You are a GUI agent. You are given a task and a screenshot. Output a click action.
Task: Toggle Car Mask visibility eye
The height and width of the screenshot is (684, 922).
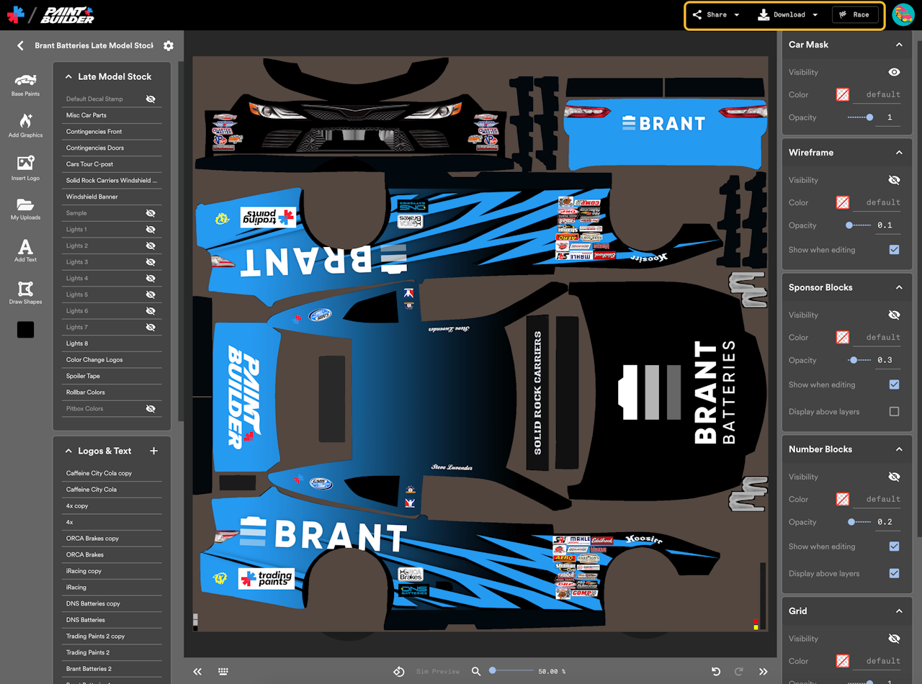click(894, 72)
